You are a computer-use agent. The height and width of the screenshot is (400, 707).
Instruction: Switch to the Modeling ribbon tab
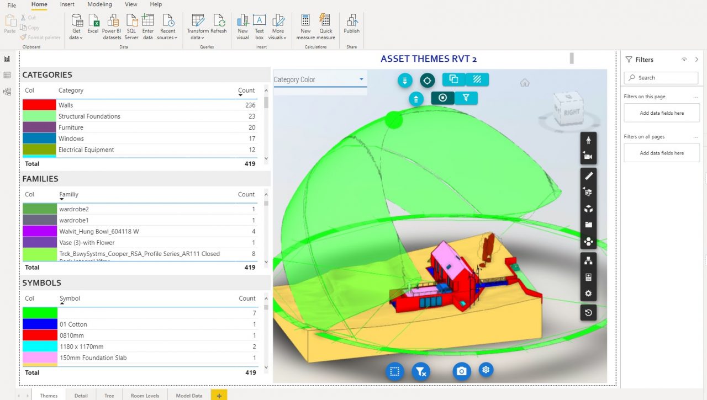pos(99,4)
